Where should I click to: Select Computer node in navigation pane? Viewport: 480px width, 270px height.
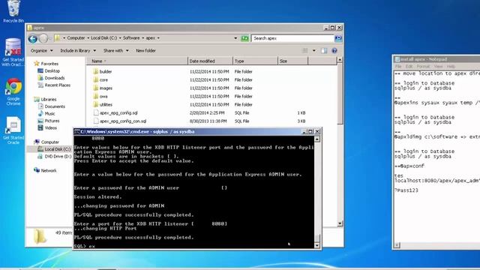(x=50, y=142)
